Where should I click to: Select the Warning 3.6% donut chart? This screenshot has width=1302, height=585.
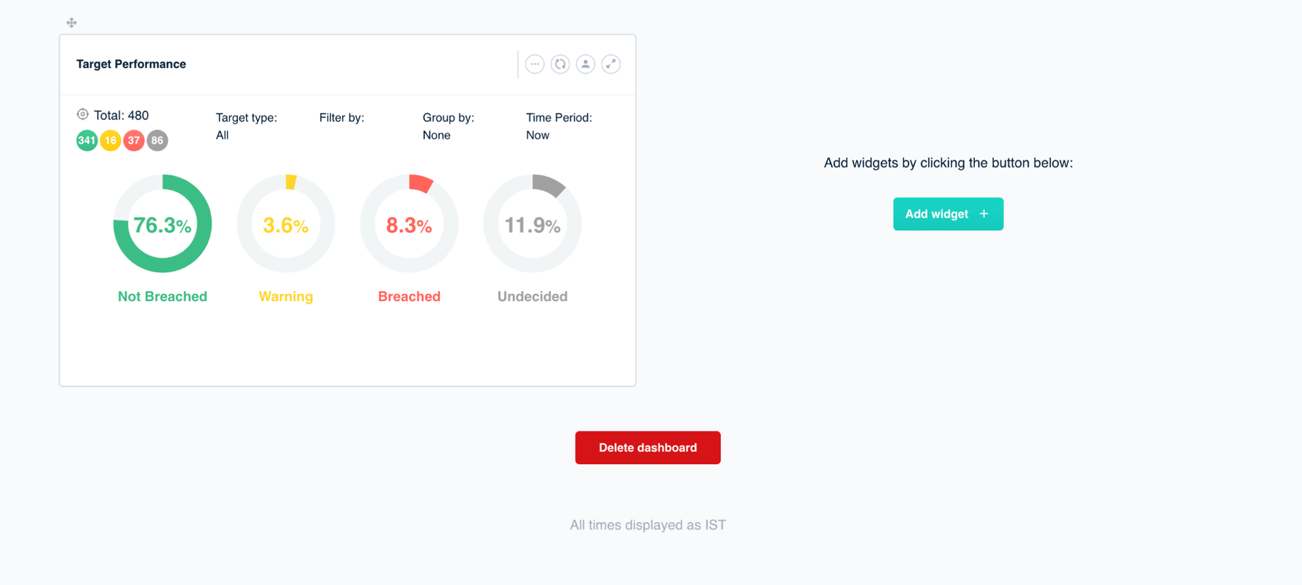pos(286,224)
